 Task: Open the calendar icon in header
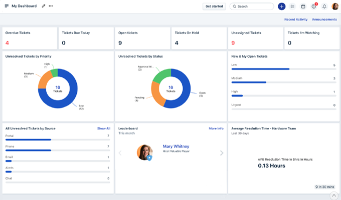coord(303,6)
